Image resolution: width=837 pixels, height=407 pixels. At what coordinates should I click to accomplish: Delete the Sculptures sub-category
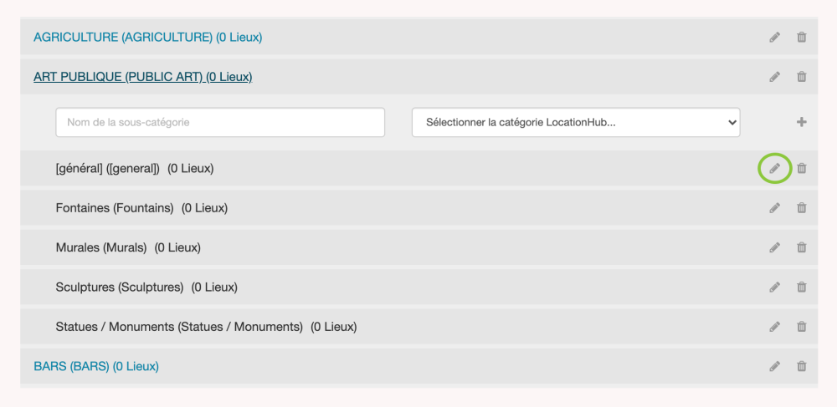pos(802,287)
